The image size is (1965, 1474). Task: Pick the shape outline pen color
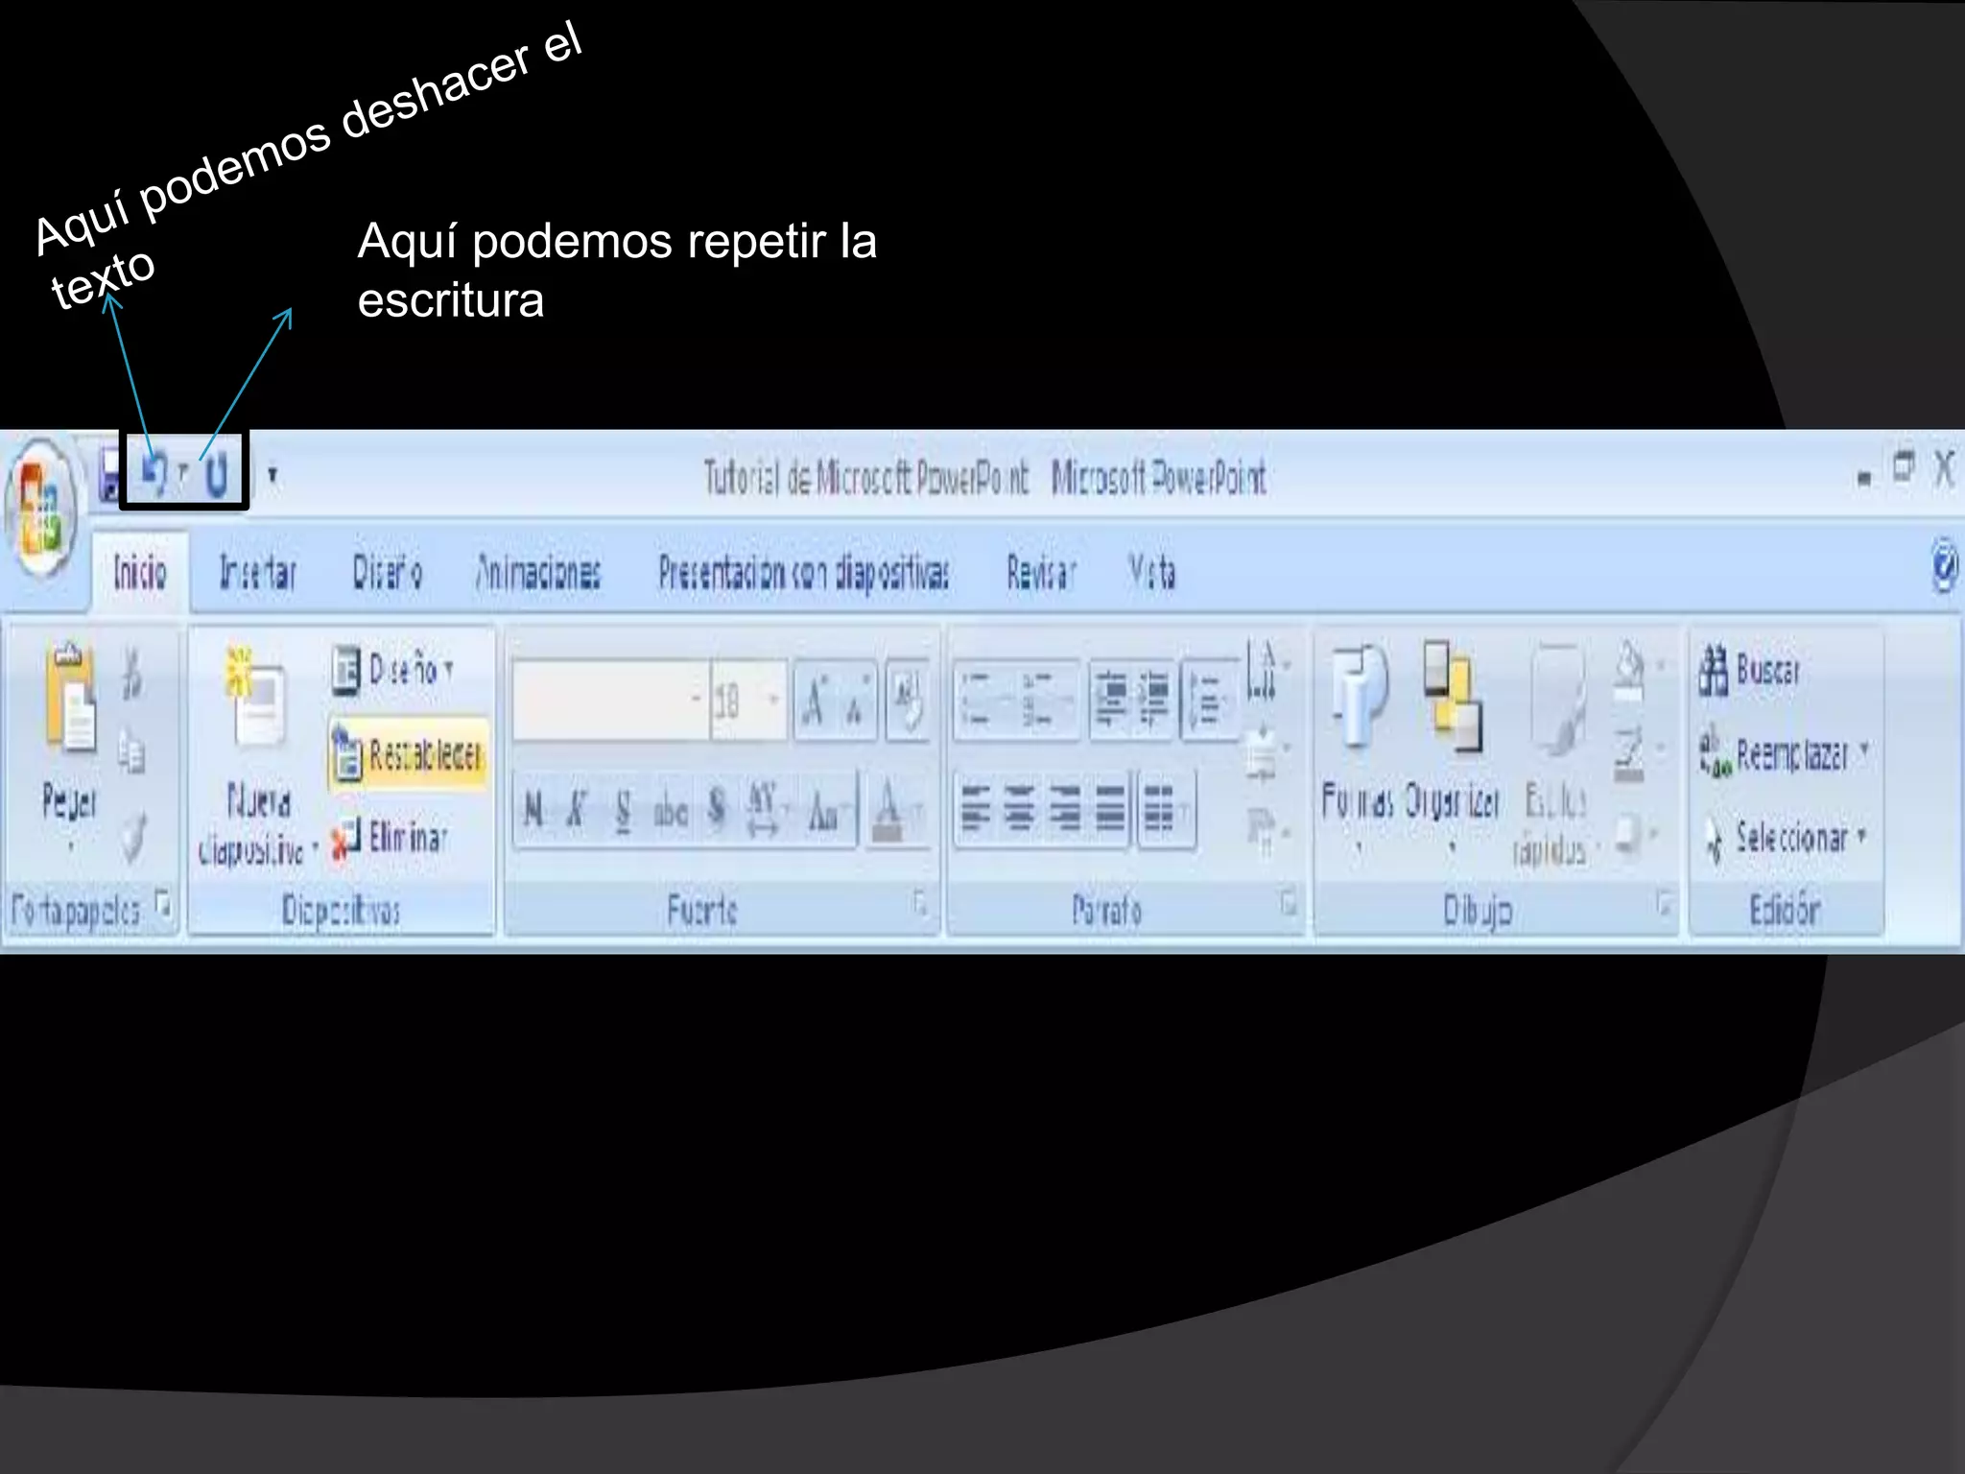pos(1629,754)
